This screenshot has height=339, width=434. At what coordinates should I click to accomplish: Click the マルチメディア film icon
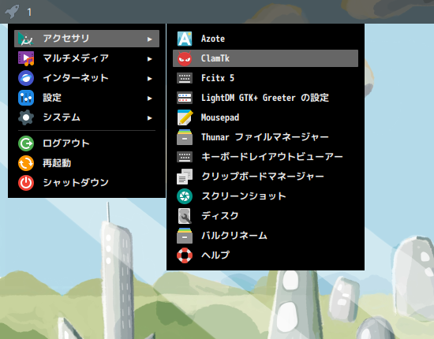coord(26,58)
